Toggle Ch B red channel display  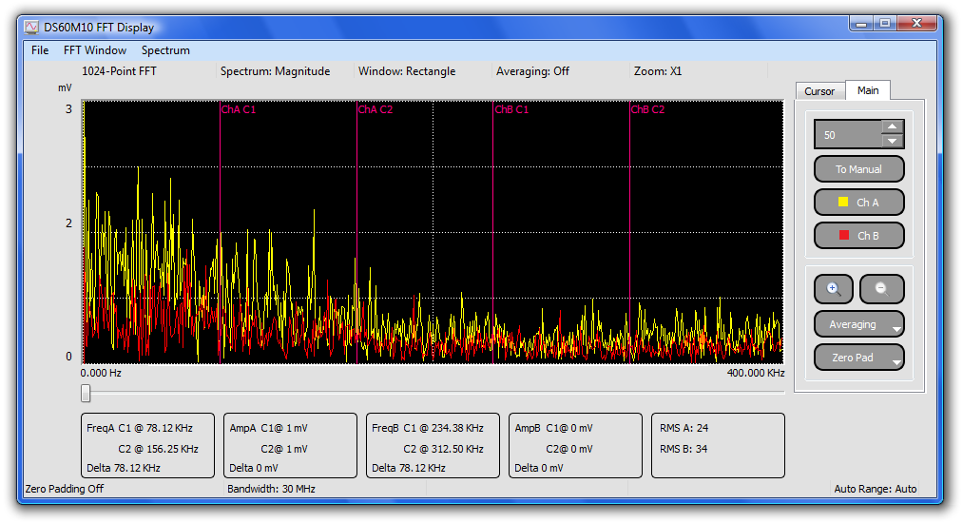858,236
